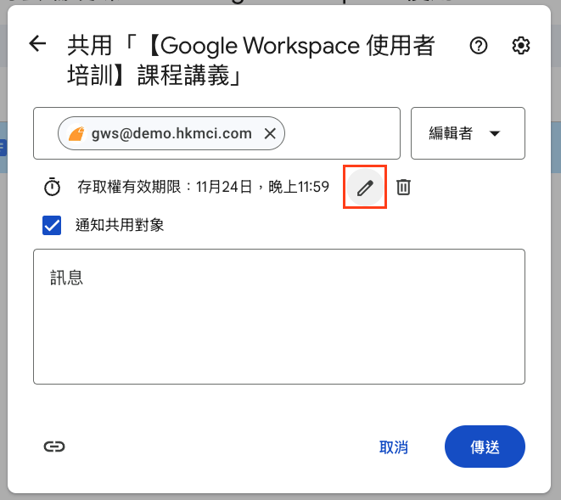Click the stopwatch icon beside expiration date

[x=53, y=187]
